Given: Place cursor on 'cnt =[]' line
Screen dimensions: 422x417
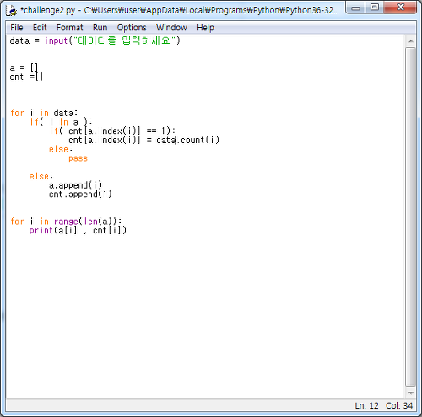Looking at the screenshot, I should (26, 77).
